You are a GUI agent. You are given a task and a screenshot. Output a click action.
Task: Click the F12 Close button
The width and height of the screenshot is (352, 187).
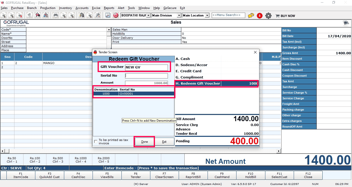tap(308, 175)
